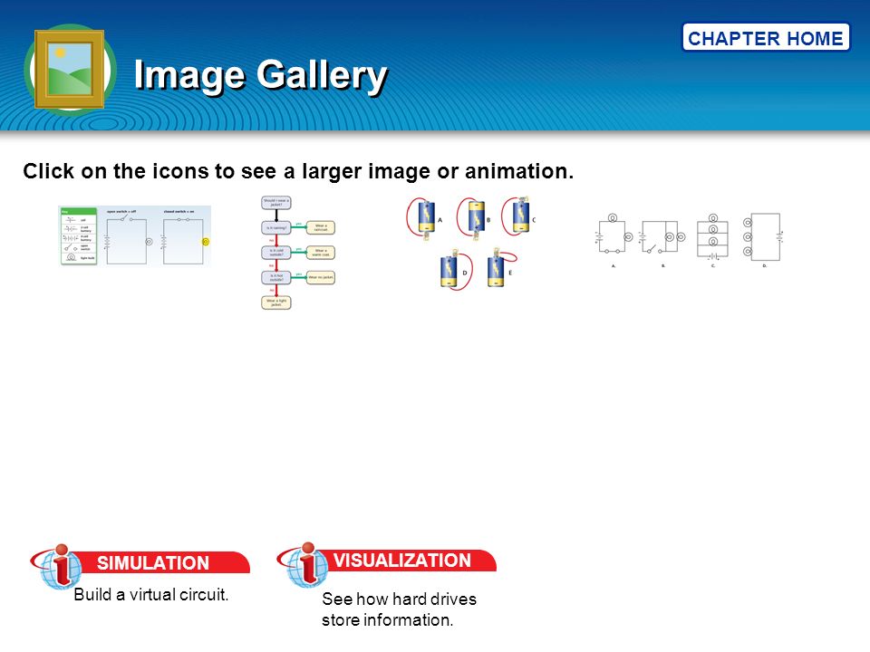Click the framed picture Image Gallery icon
Screen dimensions: 870x652
[70, 70]
